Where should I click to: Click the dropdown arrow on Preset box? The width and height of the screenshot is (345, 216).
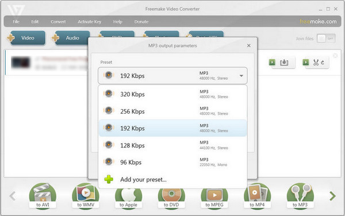241,76
